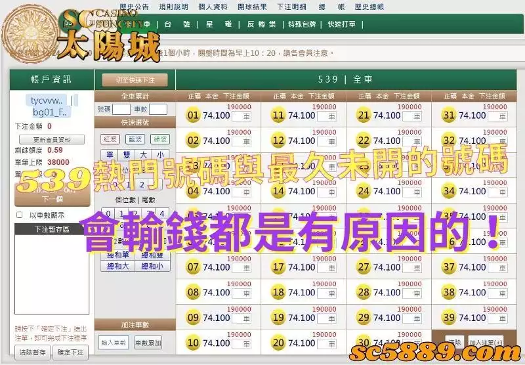This screenshot has width=525, height=365.
Task: Select number ball 34
Action: pyautogui.click(x=449, y=192)
